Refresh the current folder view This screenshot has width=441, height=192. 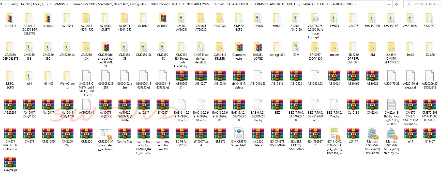click(396, 4)
